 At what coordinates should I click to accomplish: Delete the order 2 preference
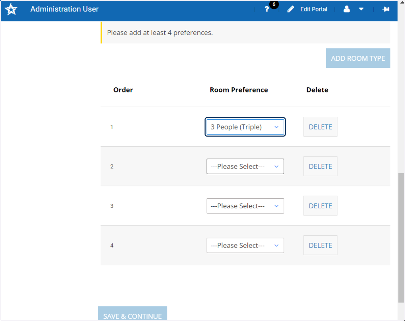tap(320, 166)
